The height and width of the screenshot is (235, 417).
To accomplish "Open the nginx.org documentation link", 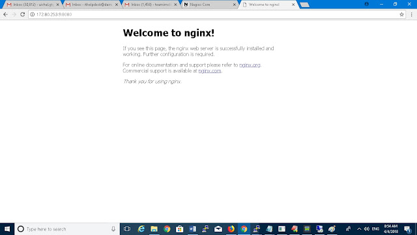I will (250, 65).
